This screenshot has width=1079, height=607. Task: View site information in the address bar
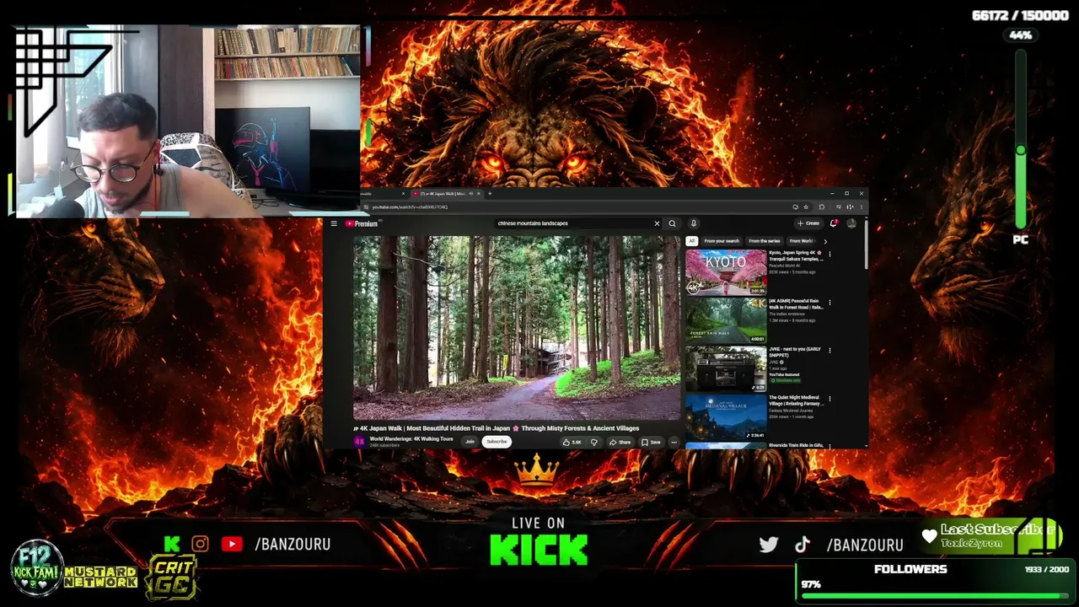click(x=366, y=207)
